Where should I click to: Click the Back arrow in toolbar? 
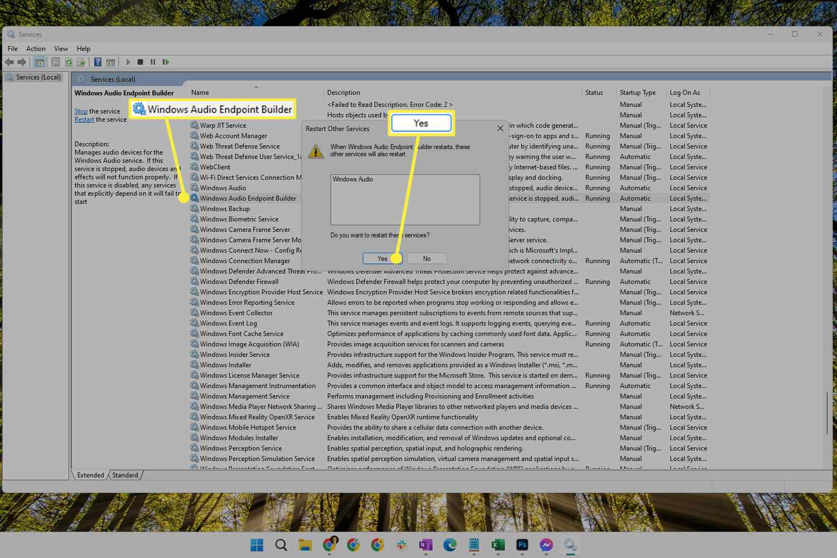[x=9, y=62]
